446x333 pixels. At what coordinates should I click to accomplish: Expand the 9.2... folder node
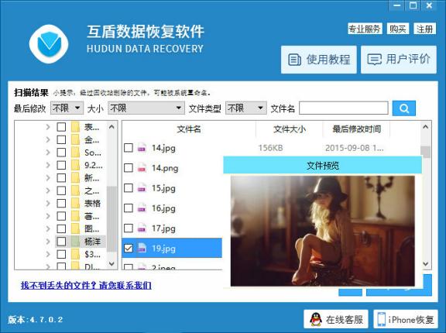click(x=48, y=165)
